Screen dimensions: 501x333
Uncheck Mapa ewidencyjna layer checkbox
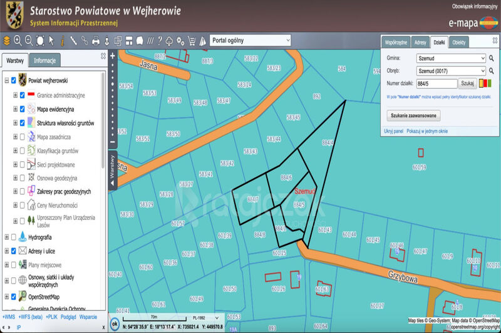point(23,109)
